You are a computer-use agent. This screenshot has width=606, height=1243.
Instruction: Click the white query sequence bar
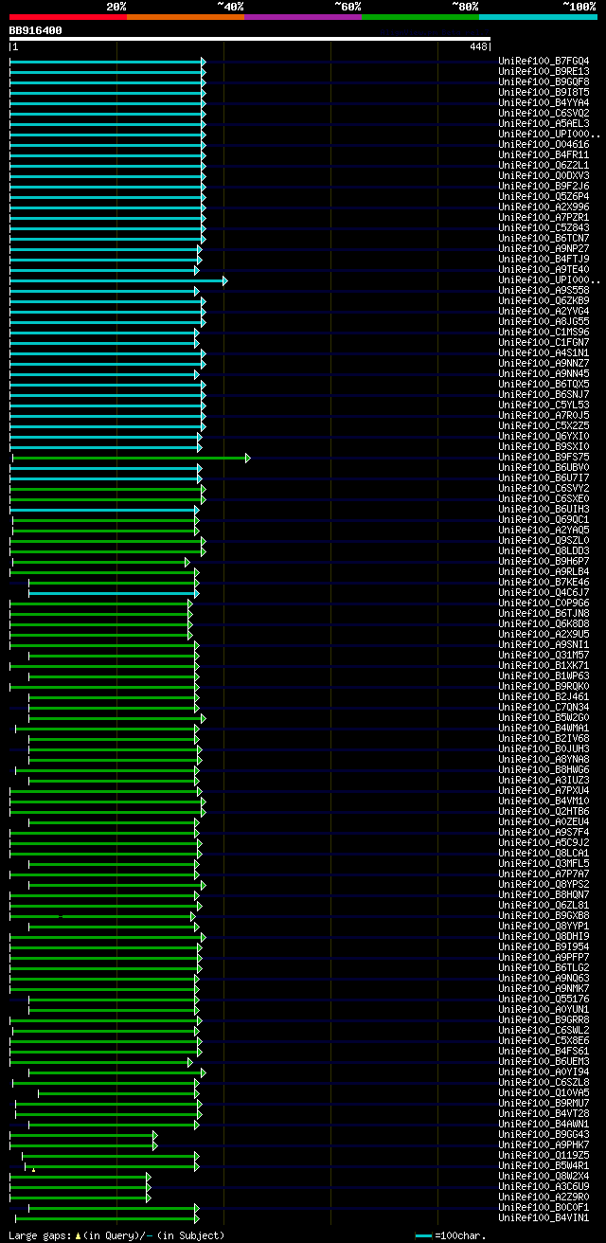(250, 39)
